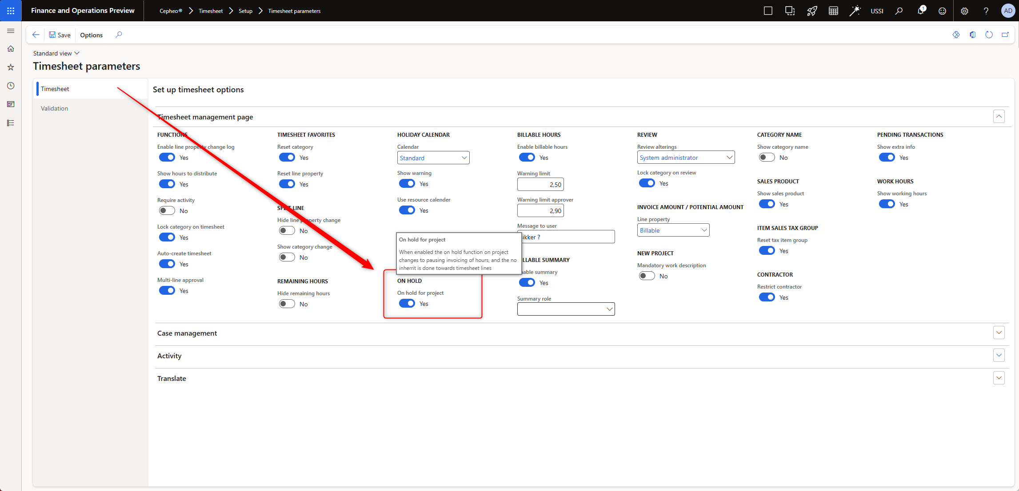
Task: Open the Review alterings dropdown
Action: point(685,158)
